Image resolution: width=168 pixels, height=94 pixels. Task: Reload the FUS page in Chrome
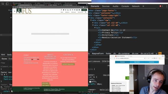coord(17,7)
